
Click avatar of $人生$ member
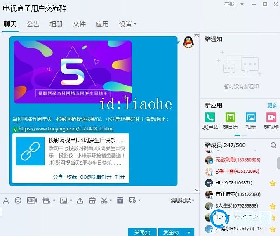[x=209, y=206]
